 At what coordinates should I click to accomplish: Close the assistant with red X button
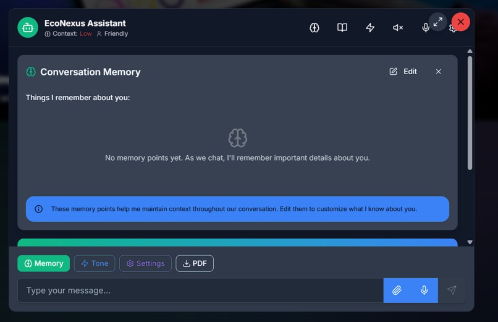(x=461, y=22)
